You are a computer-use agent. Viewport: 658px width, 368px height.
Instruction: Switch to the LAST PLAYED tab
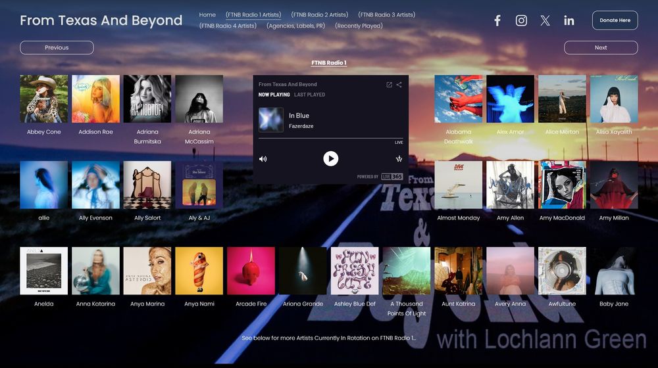[x=310, y=95]
